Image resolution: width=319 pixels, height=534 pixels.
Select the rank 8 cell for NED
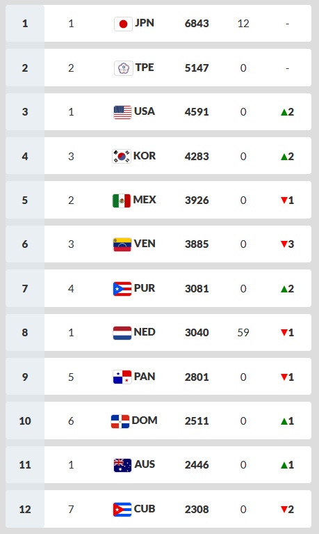25,333
